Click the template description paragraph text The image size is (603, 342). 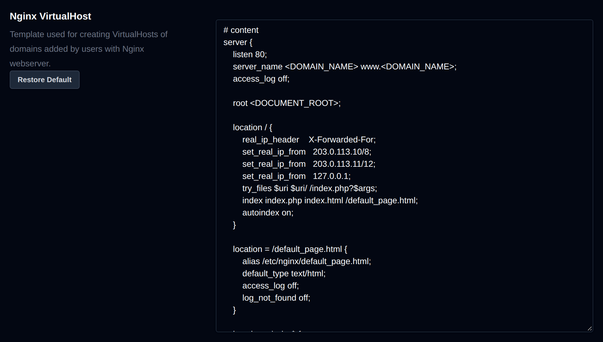[88, 49]
